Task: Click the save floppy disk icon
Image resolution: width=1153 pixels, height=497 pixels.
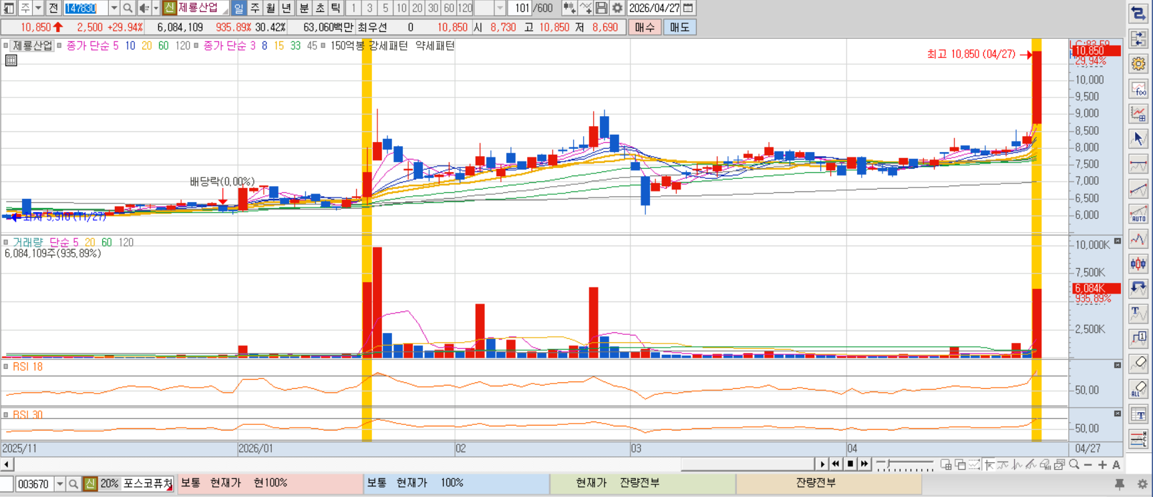Action: pos(602,8)
